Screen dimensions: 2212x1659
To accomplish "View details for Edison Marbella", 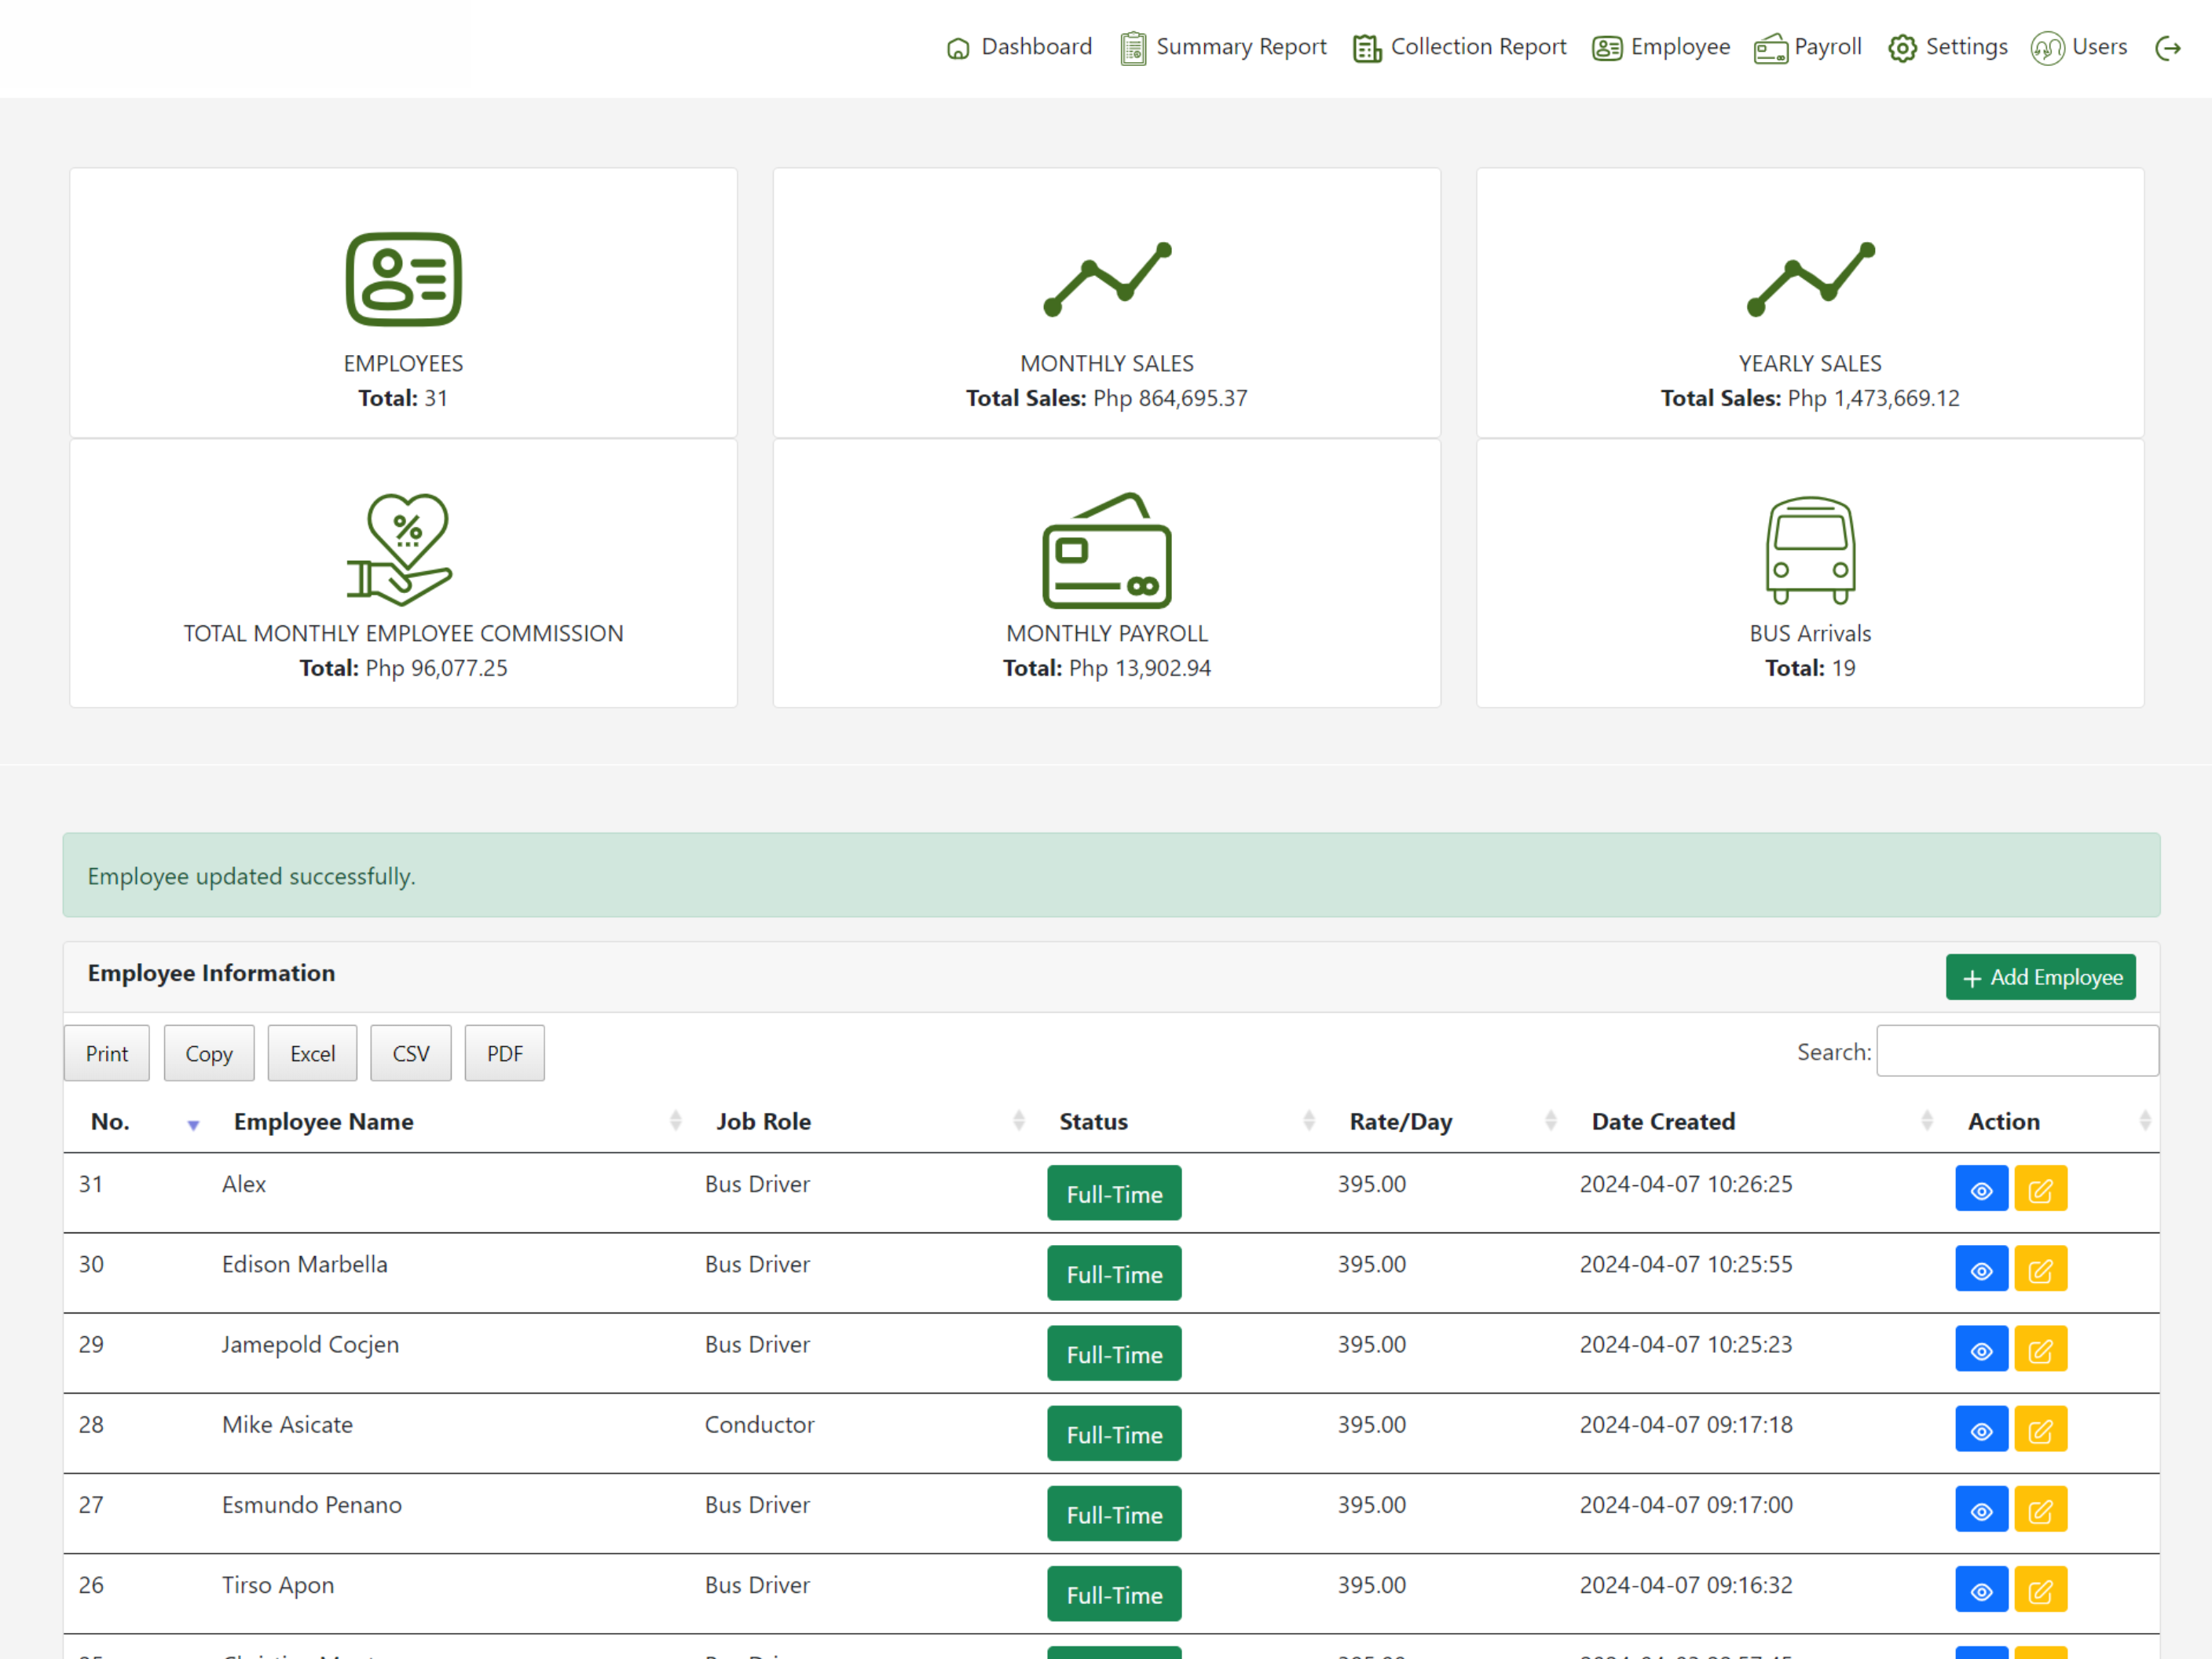I will (1981, 1269).
